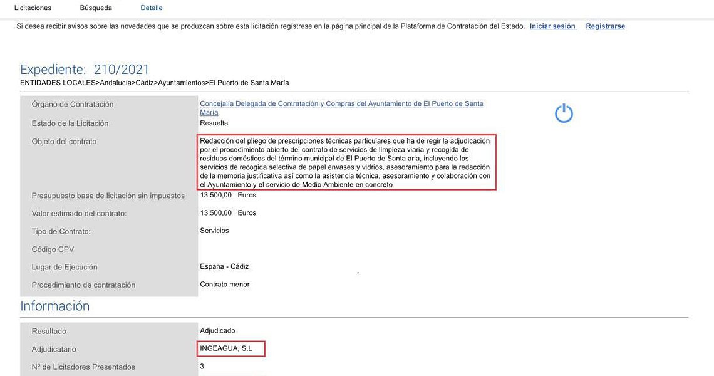Click the Resuelta status value
This screenshot has width=714, height=376.
pos(214,123)
